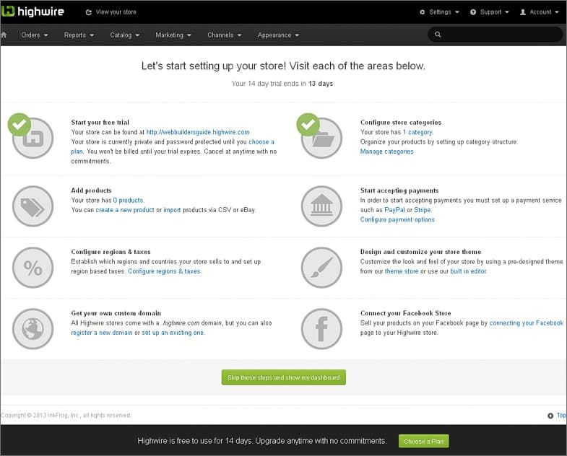Open the Catalog menu
The image size is (567, 456).
(124, 35)
